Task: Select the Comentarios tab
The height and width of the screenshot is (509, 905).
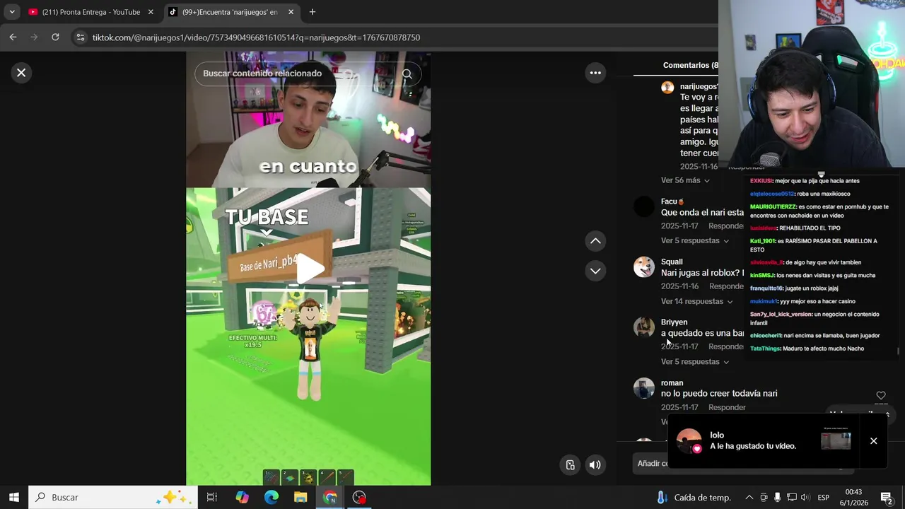Action: tap(690, 65)
